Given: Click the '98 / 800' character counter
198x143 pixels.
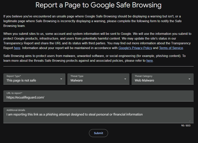Looking at the screenshot, I should point(186,126).
